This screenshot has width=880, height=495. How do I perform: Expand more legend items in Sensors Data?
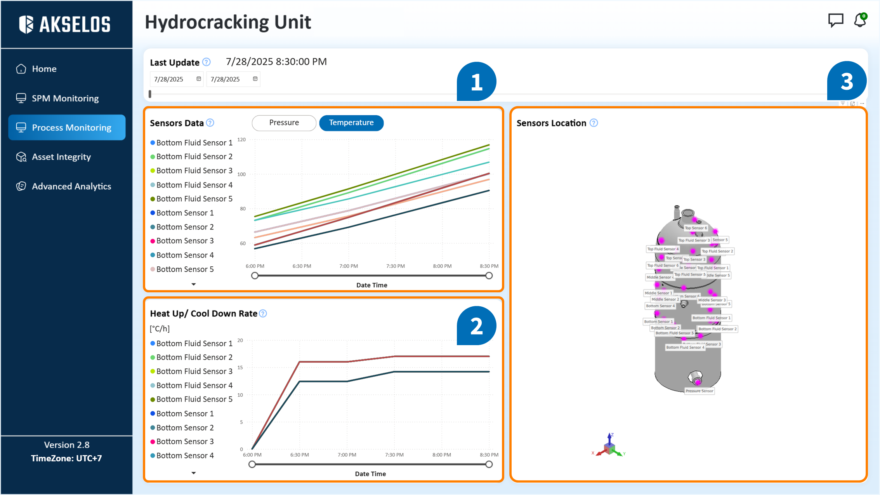point(193,285)
